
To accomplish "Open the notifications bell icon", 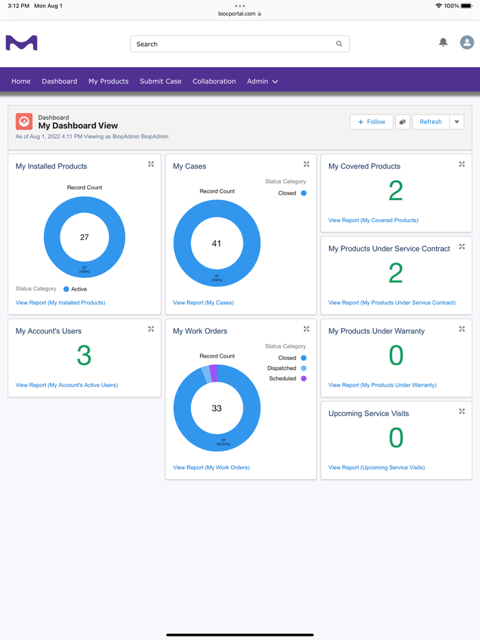I will [443, 42].
